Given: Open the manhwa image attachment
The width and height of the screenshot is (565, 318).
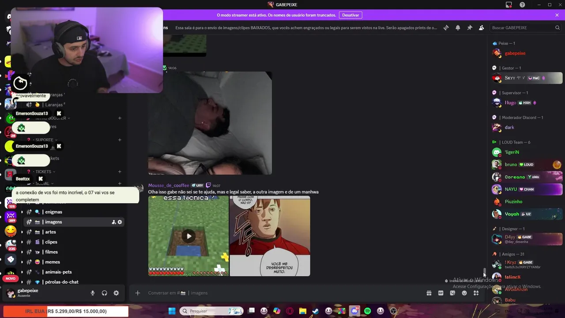Looking at the screenshot, I should 270,236.
